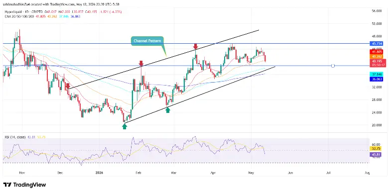Click the 60.00 RSI axis label

click(x=376, y=144)
